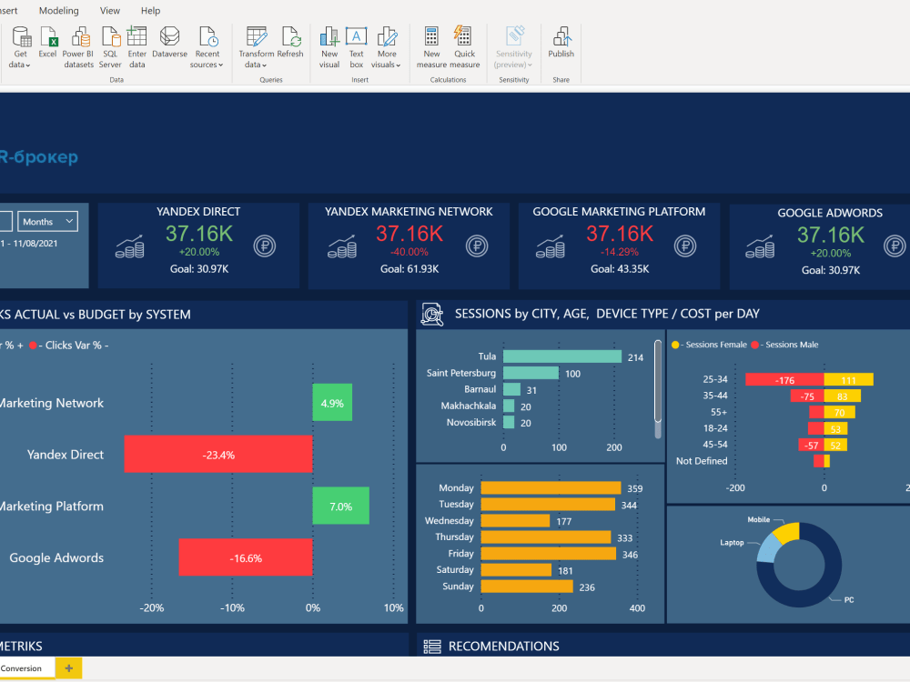Connect to SQL Server source
Viewport: 910px width, 682px height.
(x=110, y=47)
